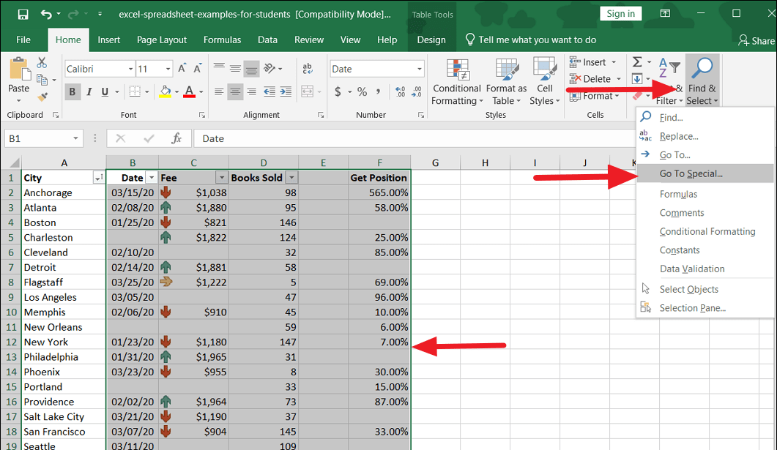Choose Go To Special from the menu
The height and width of the screenshot is (450, 777).
coord(691,173)
